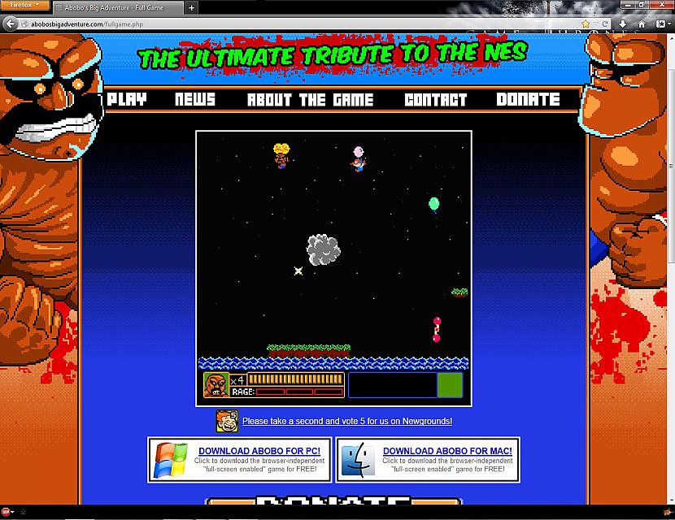Click the small floating grass platform
The height and width of the screenshot is (520, 675).
(x=459, y=292)
